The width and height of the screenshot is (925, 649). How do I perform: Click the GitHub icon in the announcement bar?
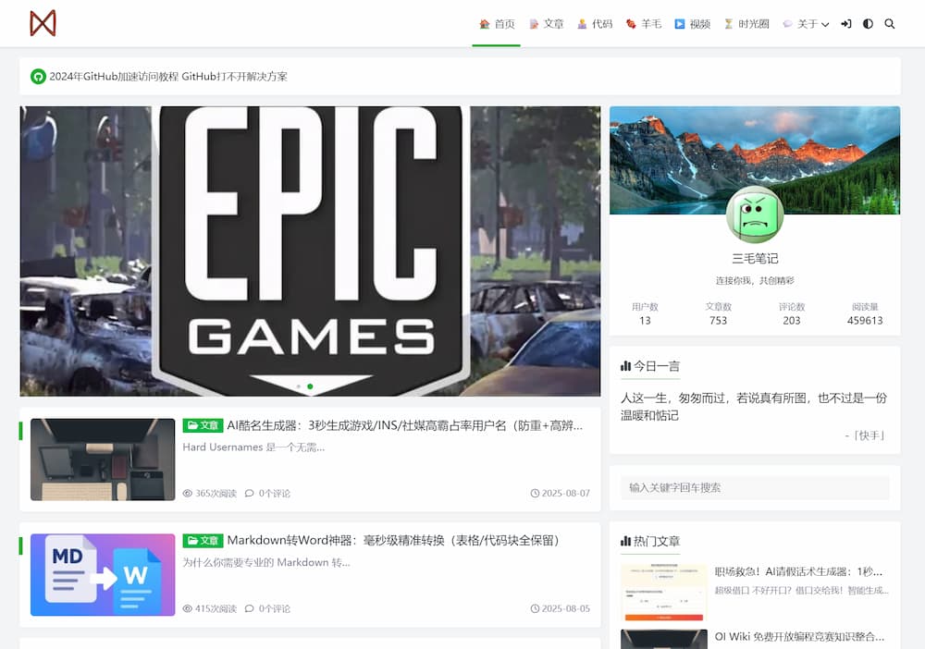click(x=37, y=77)
